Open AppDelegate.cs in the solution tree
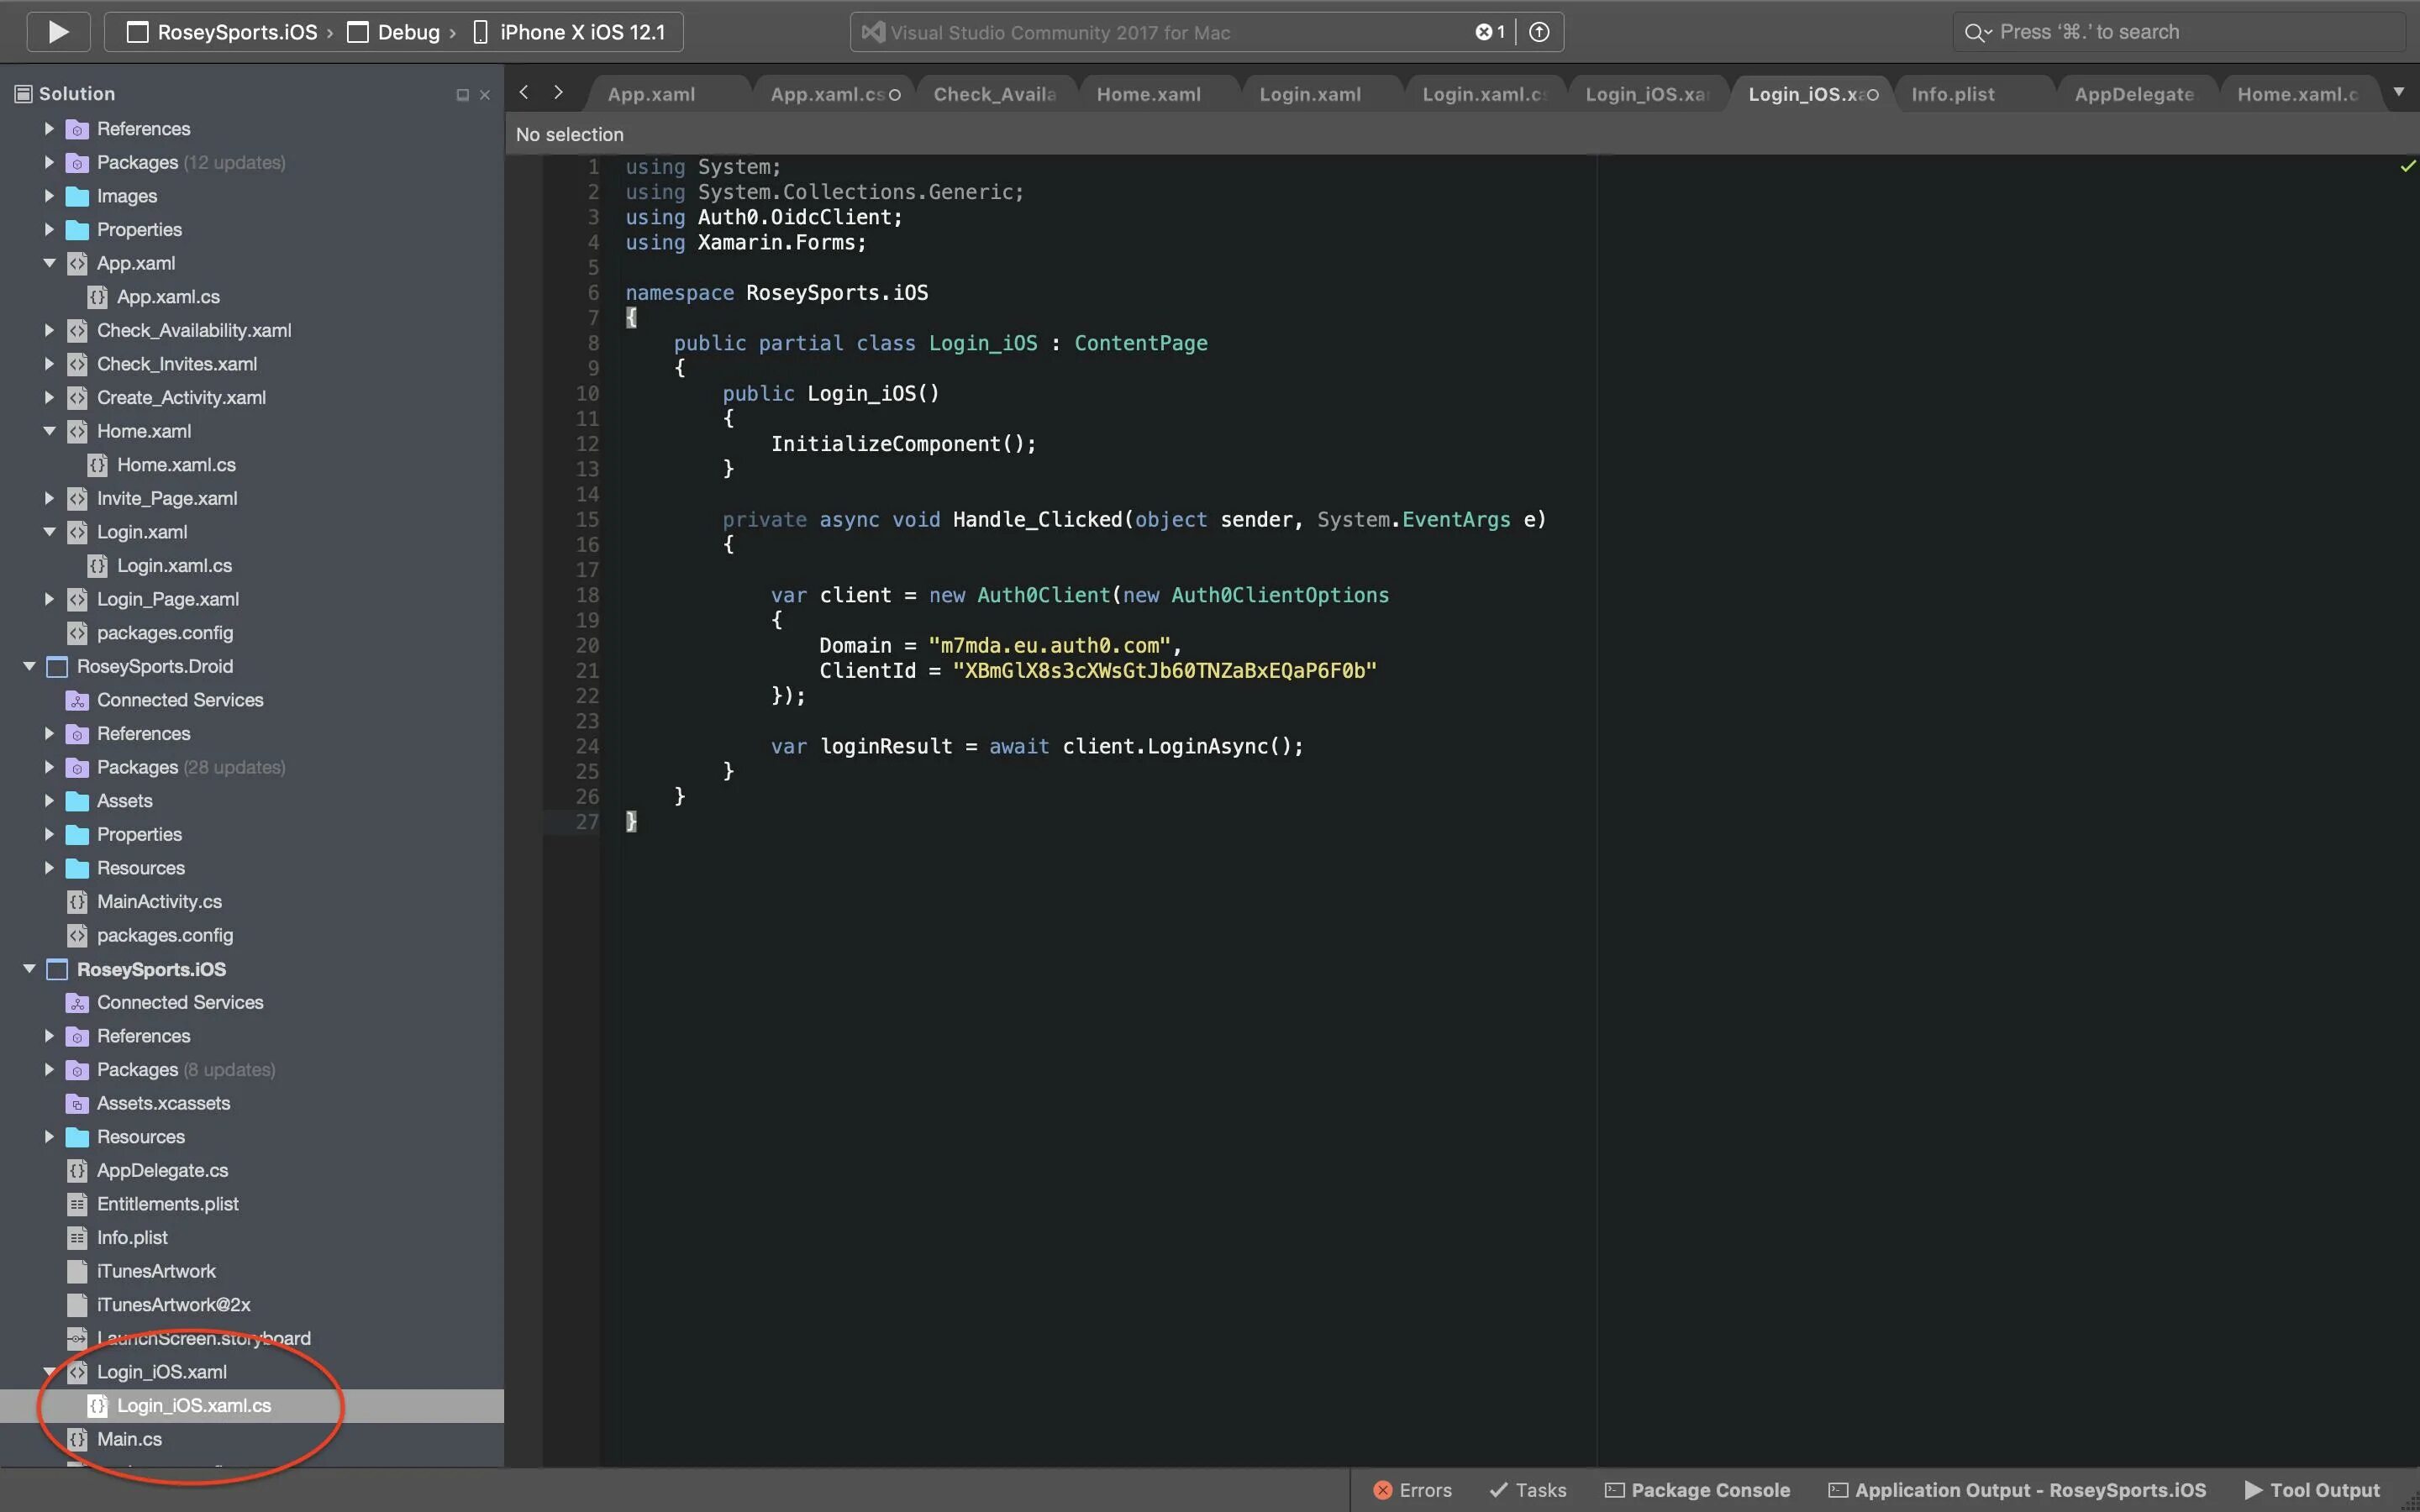 click(162, 1170)
